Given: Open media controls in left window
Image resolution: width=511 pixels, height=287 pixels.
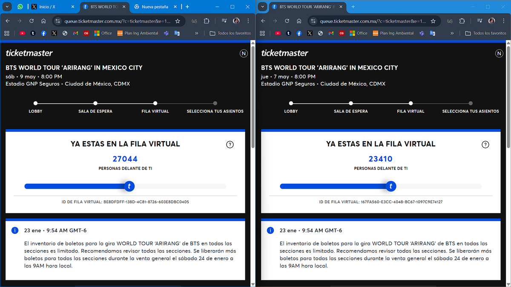Looking at the screenshot, I should (x=224, y=21).
